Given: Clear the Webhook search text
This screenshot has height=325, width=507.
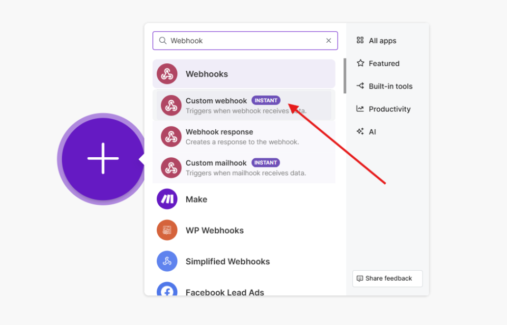Looking at the screenshot, I should (x=329, y=41).
